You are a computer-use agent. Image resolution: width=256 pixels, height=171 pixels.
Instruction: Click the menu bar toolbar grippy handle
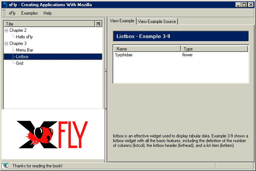(x=4, y=13)
